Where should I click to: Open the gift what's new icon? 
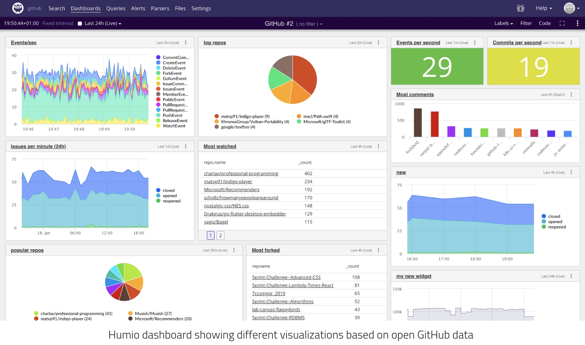(x=520, y=8)
